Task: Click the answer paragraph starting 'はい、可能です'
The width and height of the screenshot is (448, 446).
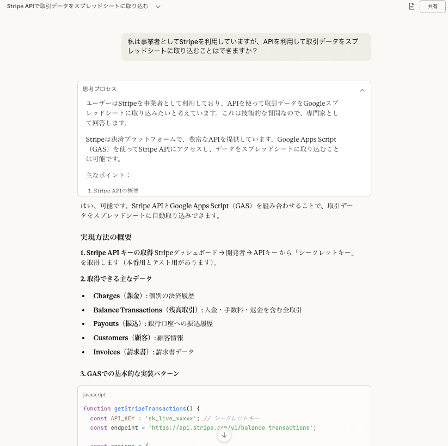Action: (217, 210)
